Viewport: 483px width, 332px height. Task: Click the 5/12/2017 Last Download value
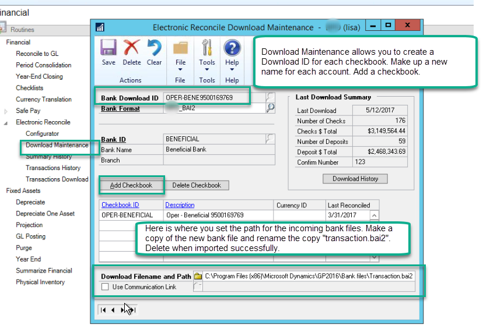point(380,110)
